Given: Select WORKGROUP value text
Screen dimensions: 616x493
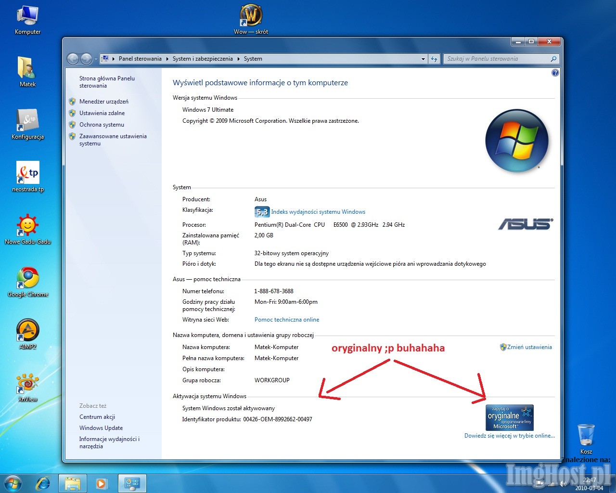Looking at the screenshot, I should (x=272, y=380).
